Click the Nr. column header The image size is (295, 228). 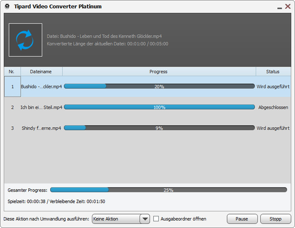[12, 71]
